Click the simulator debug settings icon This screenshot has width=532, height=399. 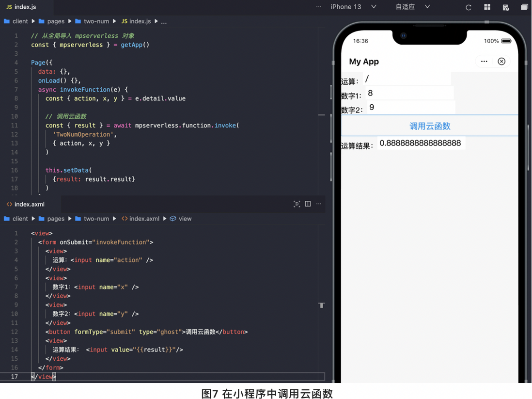coord(505,7)
